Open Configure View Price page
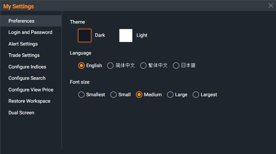 tap(31, 90)
